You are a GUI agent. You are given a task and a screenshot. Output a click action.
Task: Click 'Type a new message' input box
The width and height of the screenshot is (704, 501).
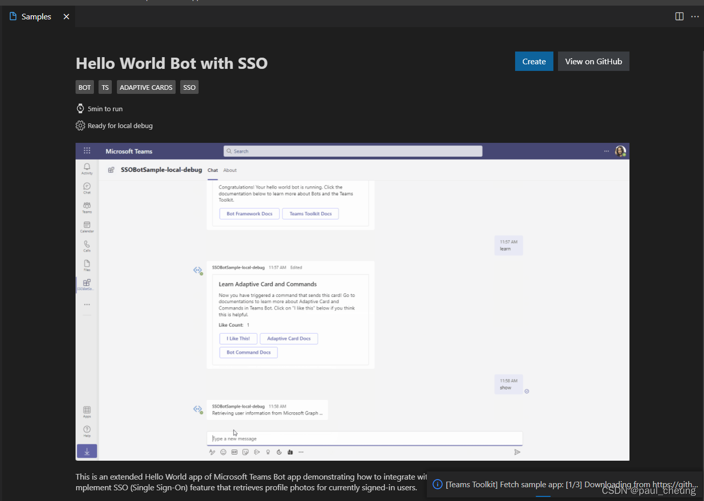pyautogui.click(x=365, y=438)
